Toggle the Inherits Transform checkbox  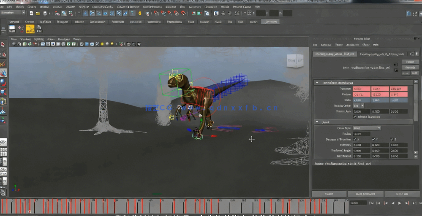coord(355,117)
